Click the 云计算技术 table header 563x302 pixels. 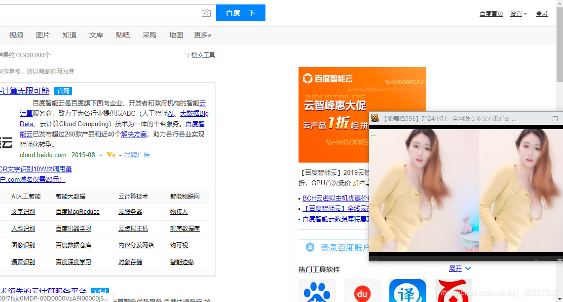pyautogui.click(x=133, y=196)
